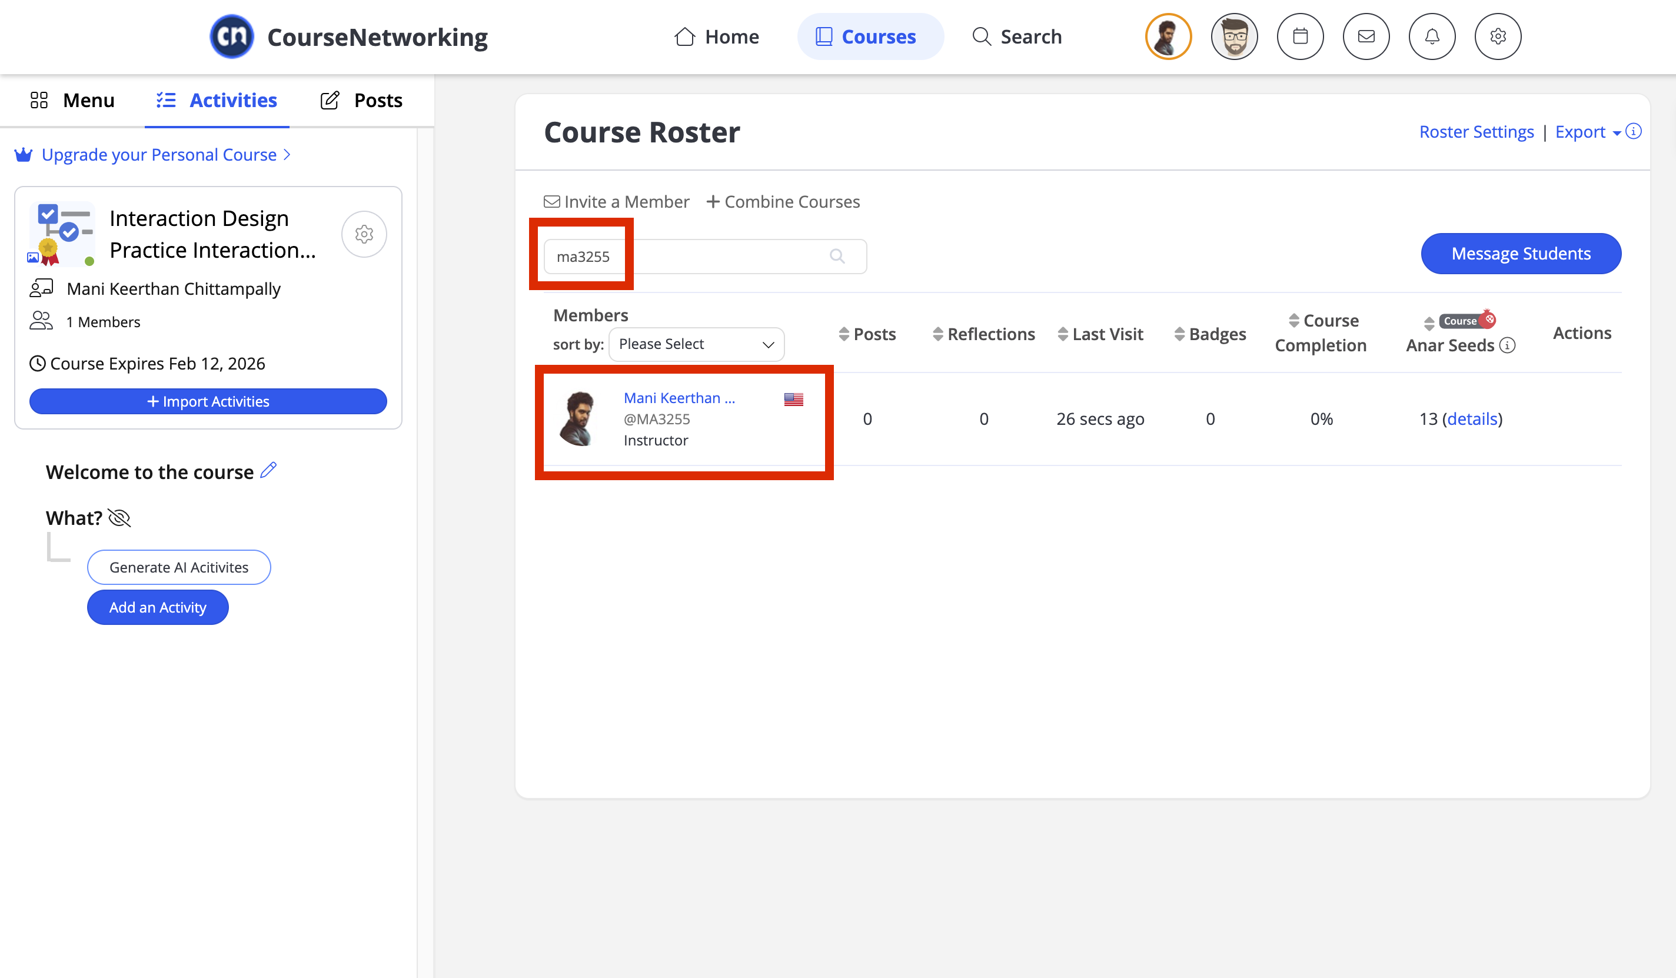Screen dimensions: 1676x978
Task: Click Course Expires Feb 12, 2026 text
Action: tap(158, 364)
